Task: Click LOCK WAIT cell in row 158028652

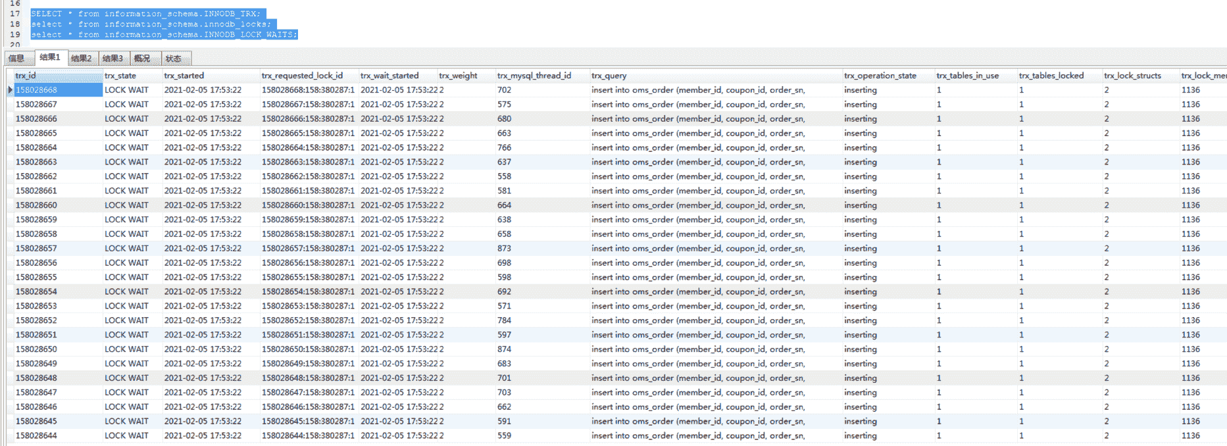Action: 132,320
